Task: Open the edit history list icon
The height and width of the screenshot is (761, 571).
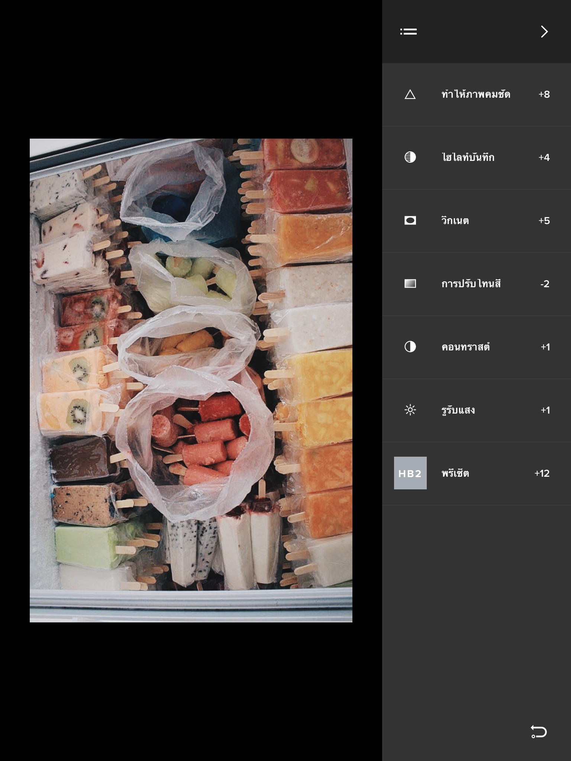Action: (408, 32)
